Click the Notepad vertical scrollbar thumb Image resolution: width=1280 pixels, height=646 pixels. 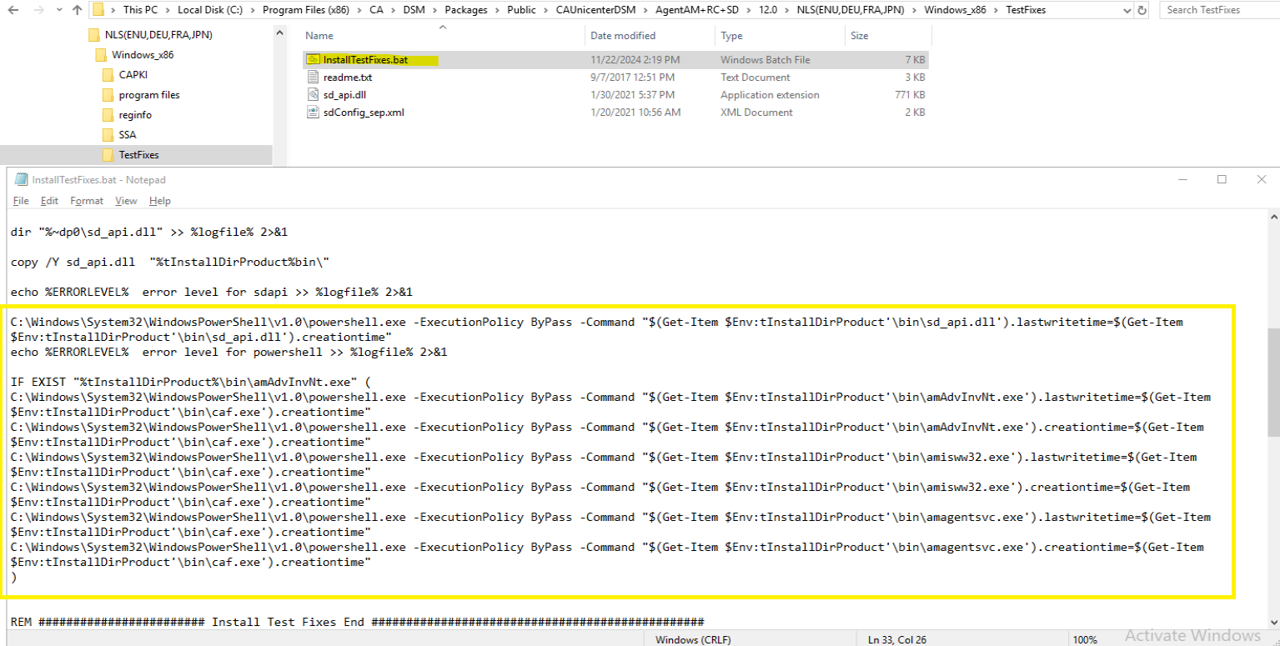(1272, 382)
